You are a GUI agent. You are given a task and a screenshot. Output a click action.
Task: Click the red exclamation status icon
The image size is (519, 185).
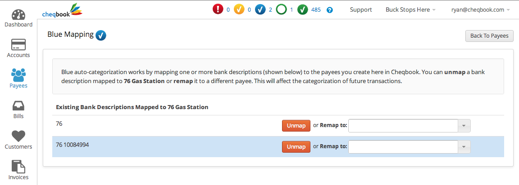coord(218,9)
